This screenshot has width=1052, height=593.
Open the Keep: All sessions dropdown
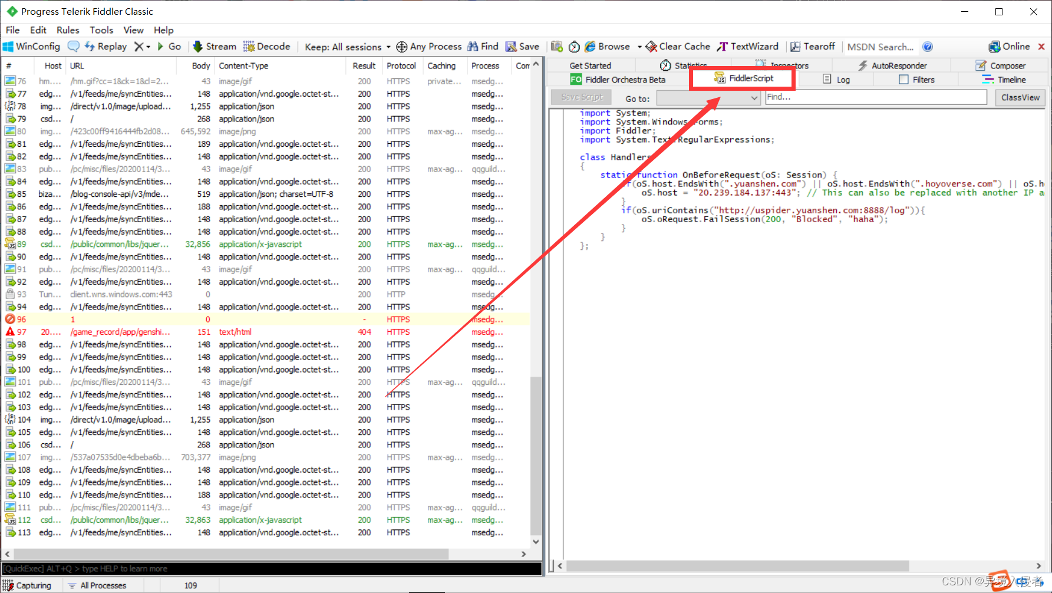pos(347,47)
